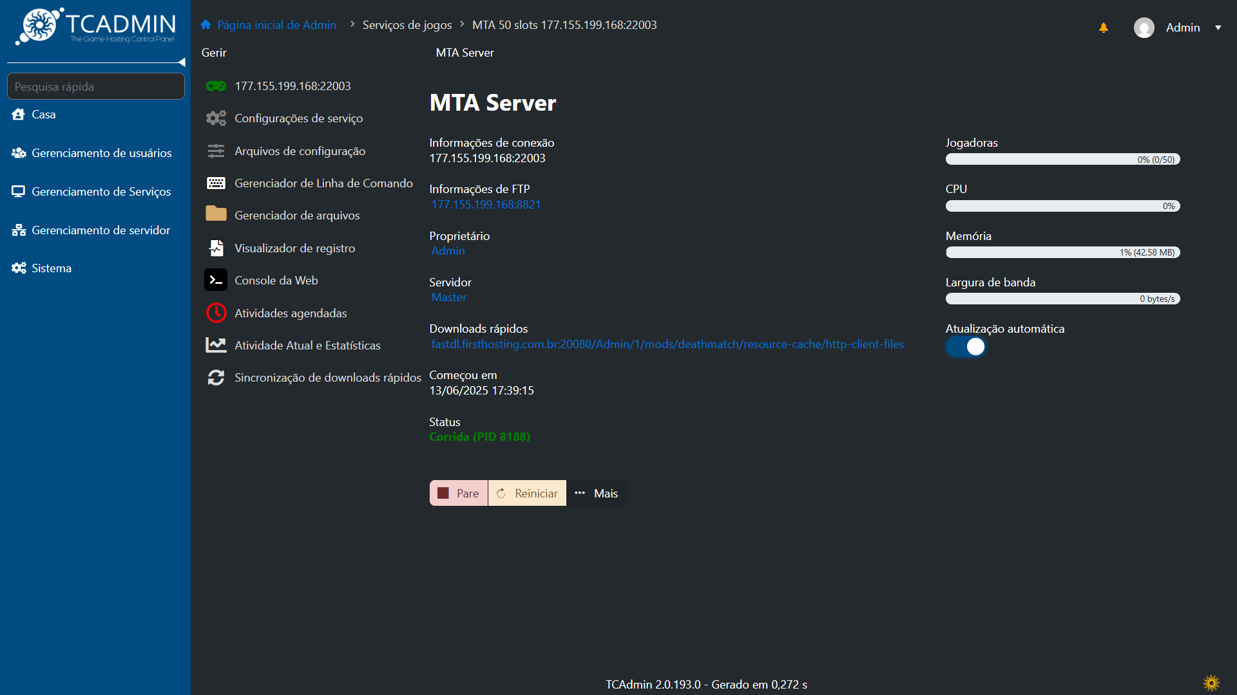This screenshot has width=1237, height=695.
Task: Expand the Mais options menu
Action: (x=597, y=493)
